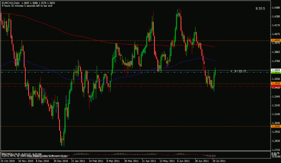Viewport: 281px width, 163px height.
Task: Click the '< 9:35:5' label beside the price line
Action: (238, 71)
